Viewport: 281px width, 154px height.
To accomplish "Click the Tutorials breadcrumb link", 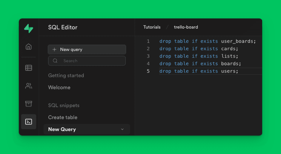I will pos(152,27).
